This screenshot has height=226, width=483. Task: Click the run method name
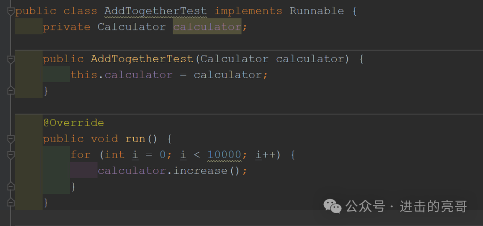coord(135,139)
